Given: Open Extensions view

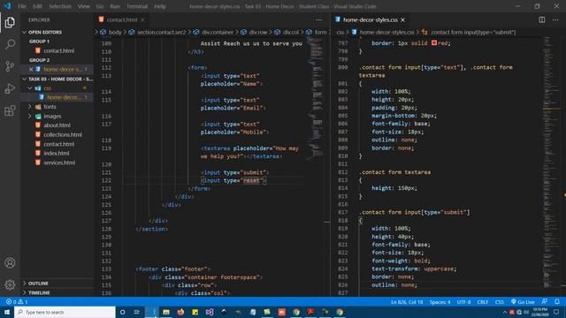Looking at the screenshot, I should point(10,110).
